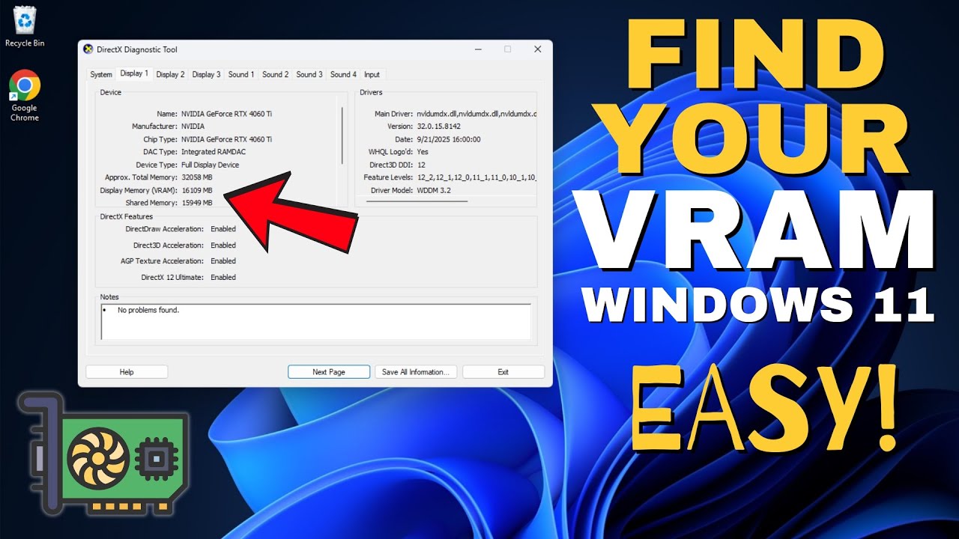Image resolution: width=959 pixels, height=539 pixels.
Task: Switch to the Sound 1 tab
Action: point(241,75)
